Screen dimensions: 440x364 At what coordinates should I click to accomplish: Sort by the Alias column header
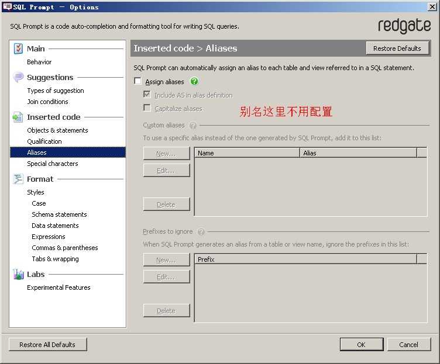(x=358, y=153)
